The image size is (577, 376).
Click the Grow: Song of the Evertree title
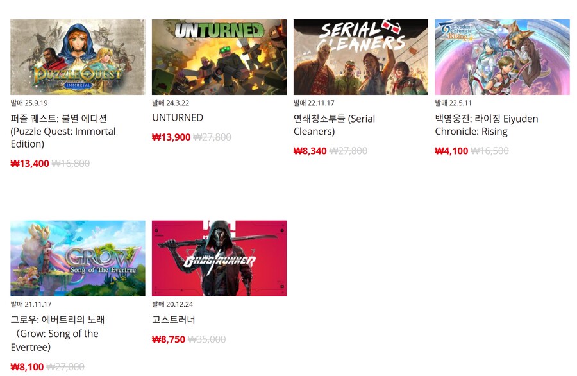click(58, 333)
